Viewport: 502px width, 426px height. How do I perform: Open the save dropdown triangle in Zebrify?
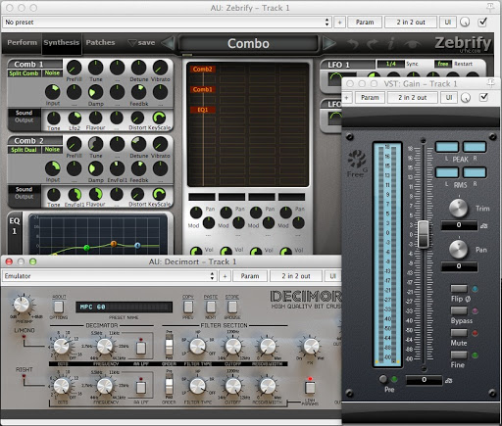coord(132,43)
